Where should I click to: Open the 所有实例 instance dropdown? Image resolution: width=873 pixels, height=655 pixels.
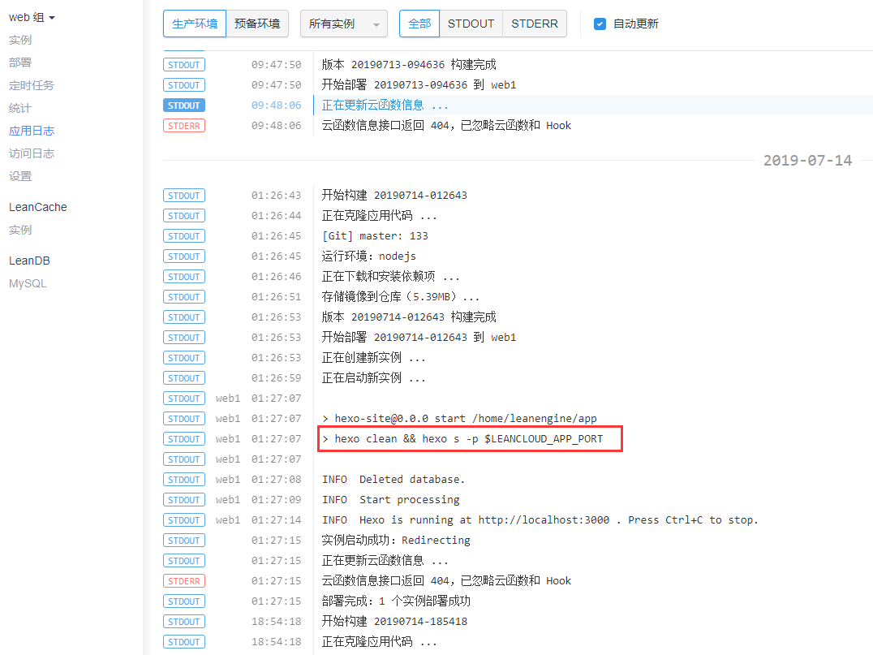coord(343,24)
